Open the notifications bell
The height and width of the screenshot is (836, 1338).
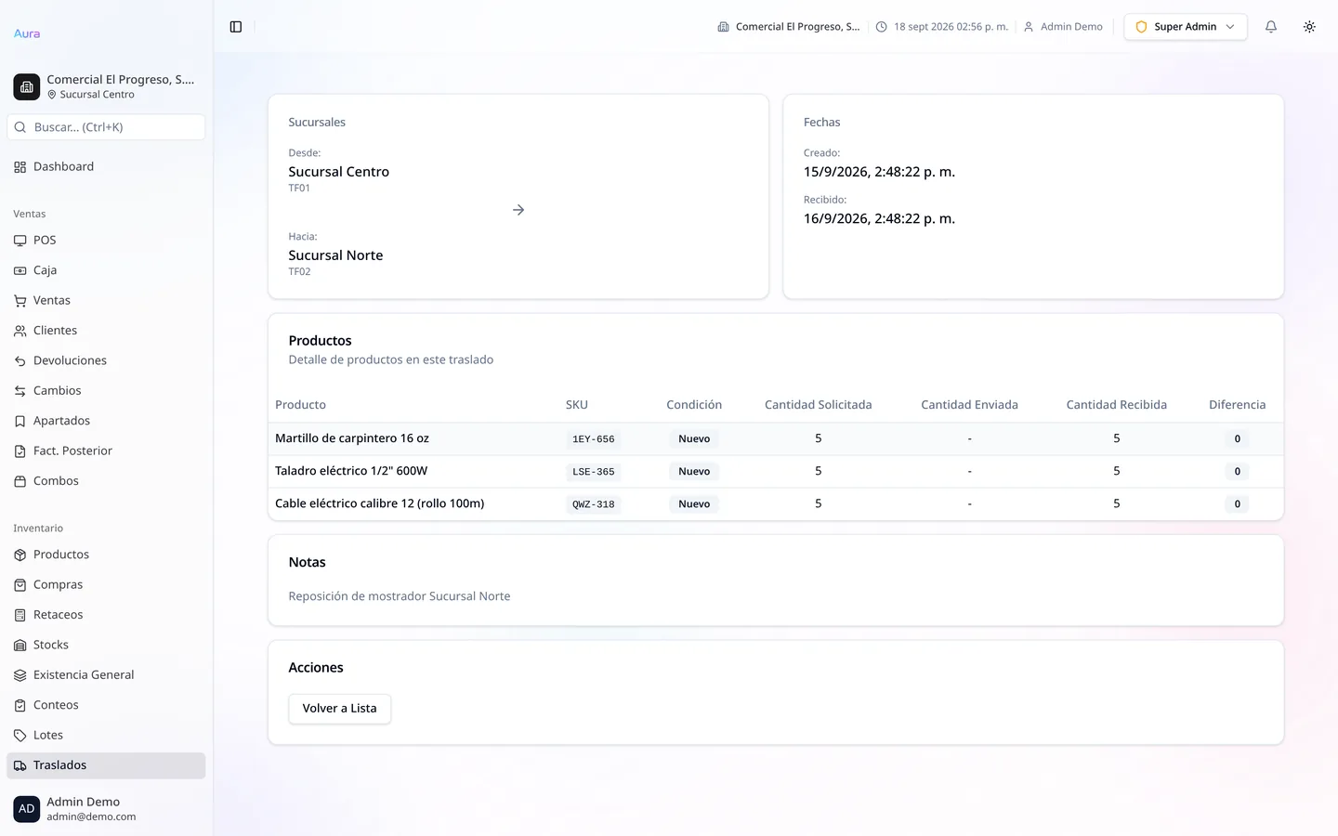click(1271, 27)
